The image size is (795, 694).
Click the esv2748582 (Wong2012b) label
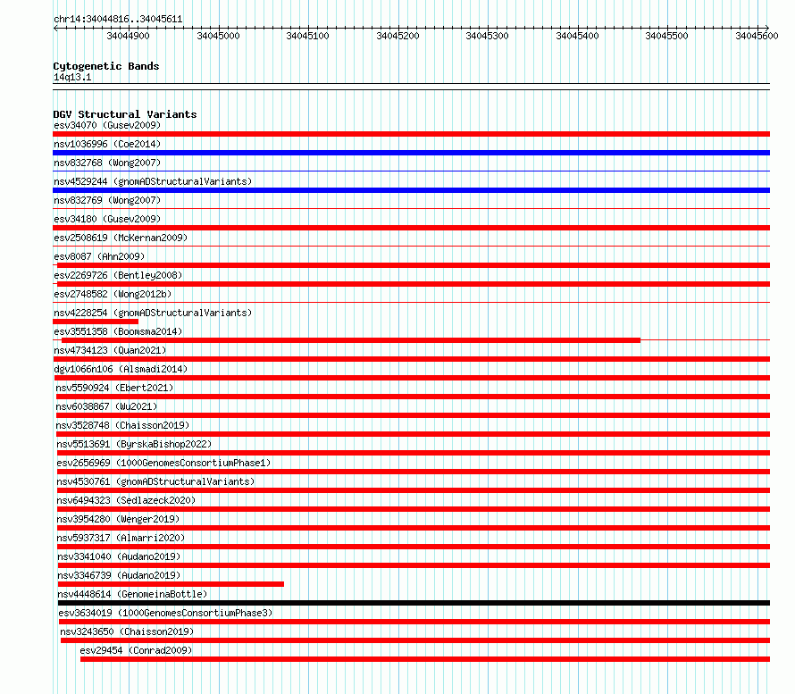tap(113, 294)
